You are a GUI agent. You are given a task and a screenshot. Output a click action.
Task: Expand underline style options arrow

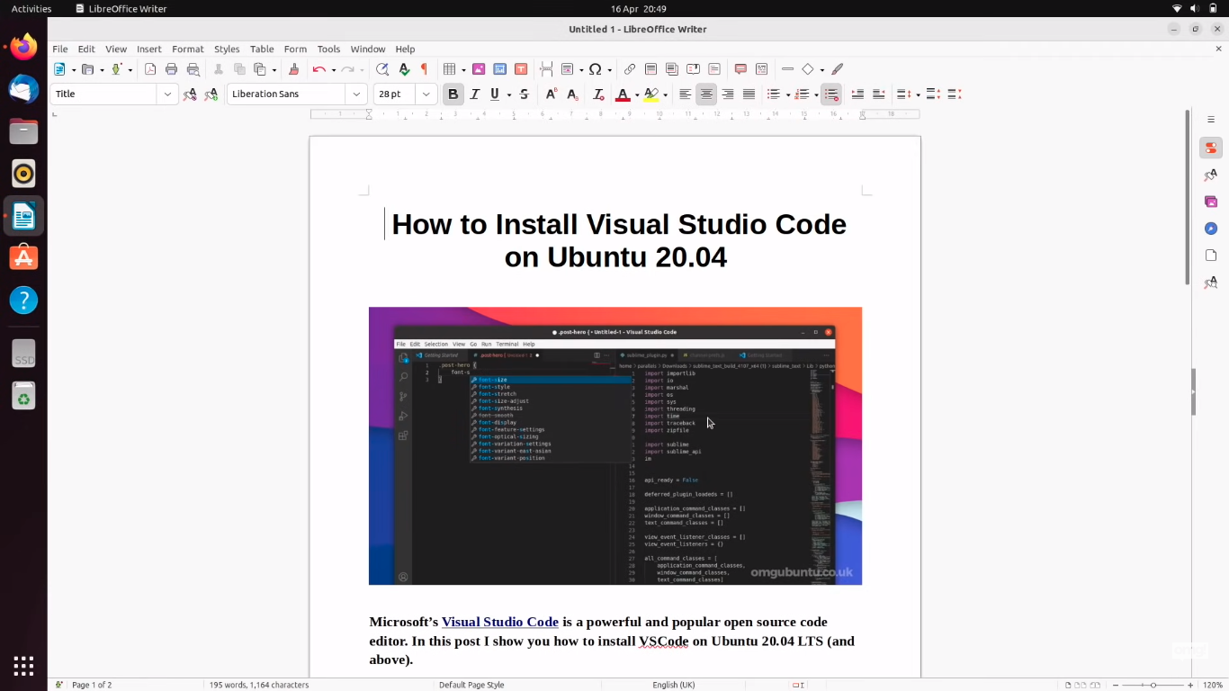(509, 94)
